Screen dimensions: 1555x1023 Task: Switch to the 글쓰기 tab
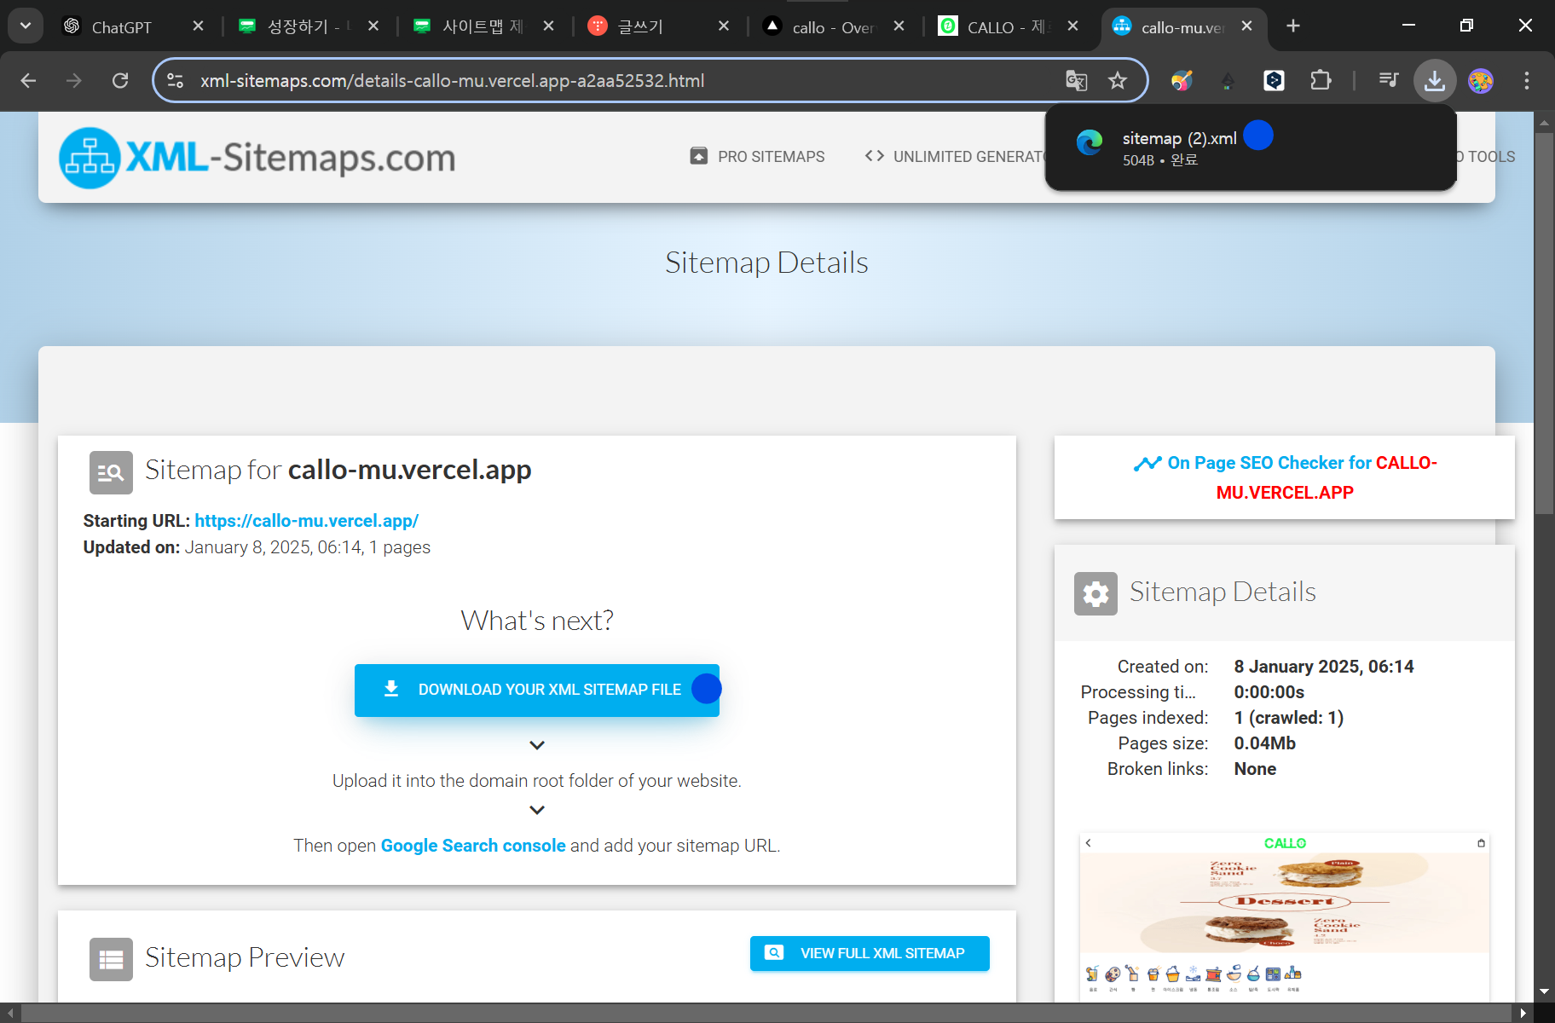[x=640, y=26]
